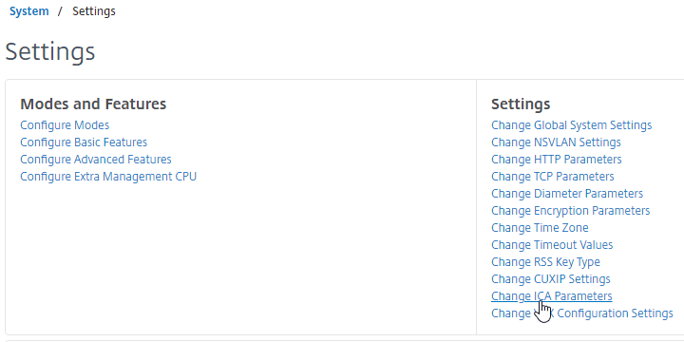Viewport: 684px width, 342px height.
Task: Open Change Timeout Values link
Action: tap(552, 245)
